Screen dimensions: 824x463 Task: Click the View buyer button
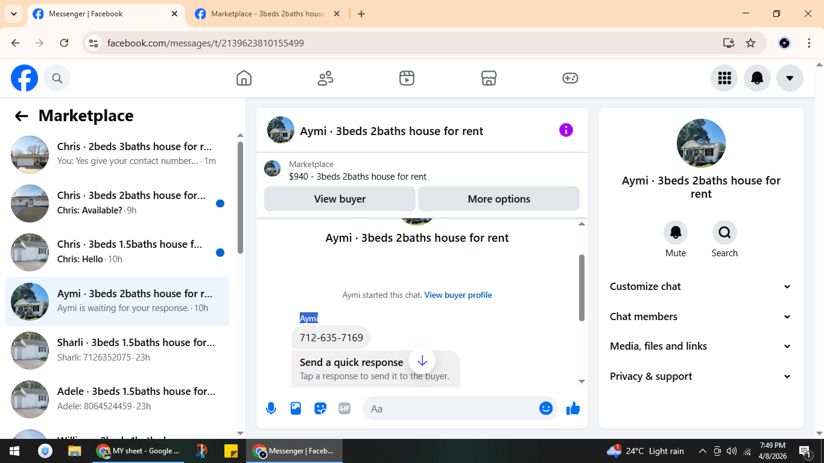pos(340,199)
